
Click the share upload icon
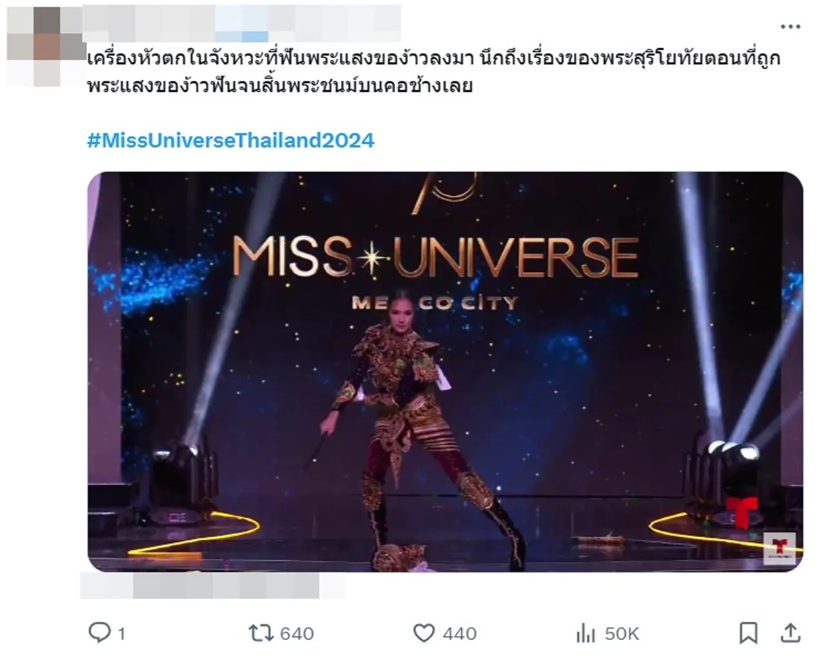tap(791, 632)
